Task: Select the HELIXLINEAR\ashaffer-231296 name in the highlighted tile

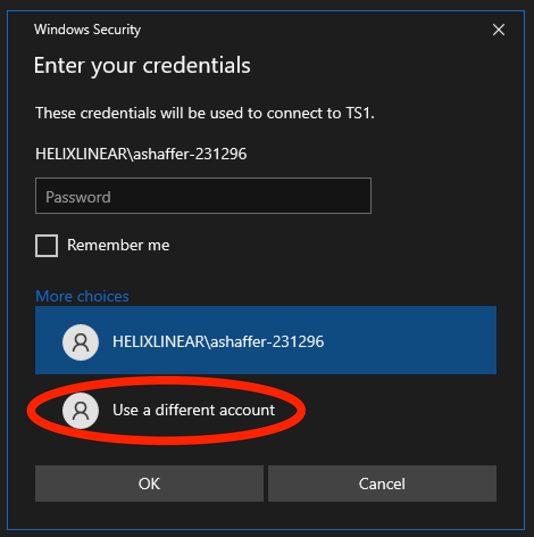Action: coord(218,341)
